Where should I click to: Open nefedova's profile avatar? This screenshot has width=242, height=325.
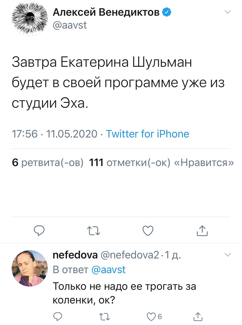click(x=30, y=268)
